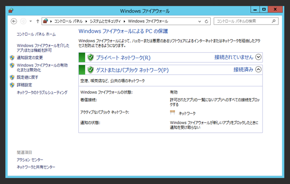Screen dimensions: 290x184
Task: Click the shield icon beside 詳細設定
Action: 12,85
